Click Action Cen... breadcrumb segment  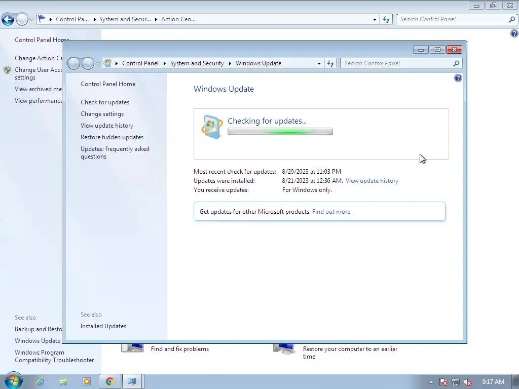click(x=178, y=19)
